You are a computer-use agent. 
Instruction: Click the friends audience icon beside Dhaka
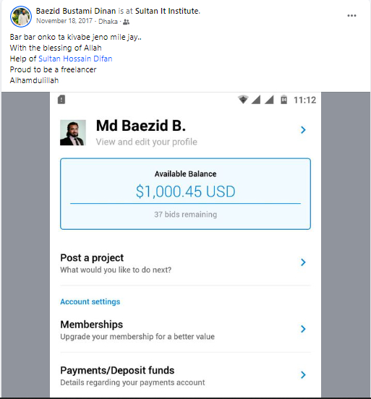[126, 22]
